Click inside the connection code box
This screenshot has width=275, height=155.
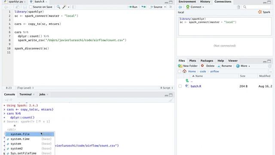pyautogui.click(x=225, y=26)
